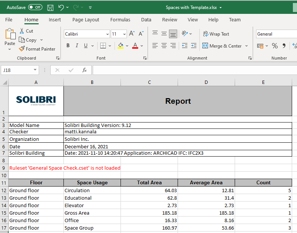Toggle Wrap Text
The image size is (297, 233).
pyautogui.click(x=216, y=34)
